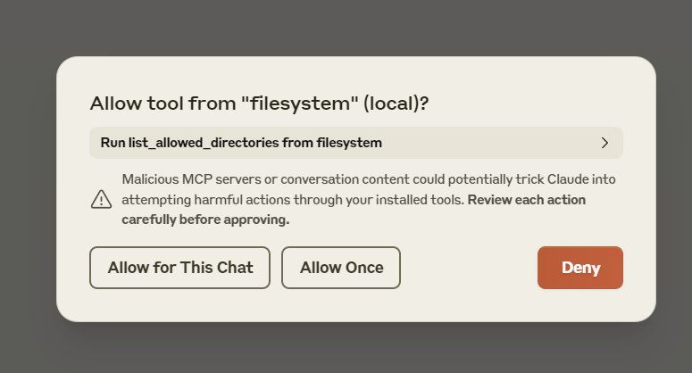Click the "(local)?" text in the title
This screenshot has height=373, width=692.
(x=396, y=104)
